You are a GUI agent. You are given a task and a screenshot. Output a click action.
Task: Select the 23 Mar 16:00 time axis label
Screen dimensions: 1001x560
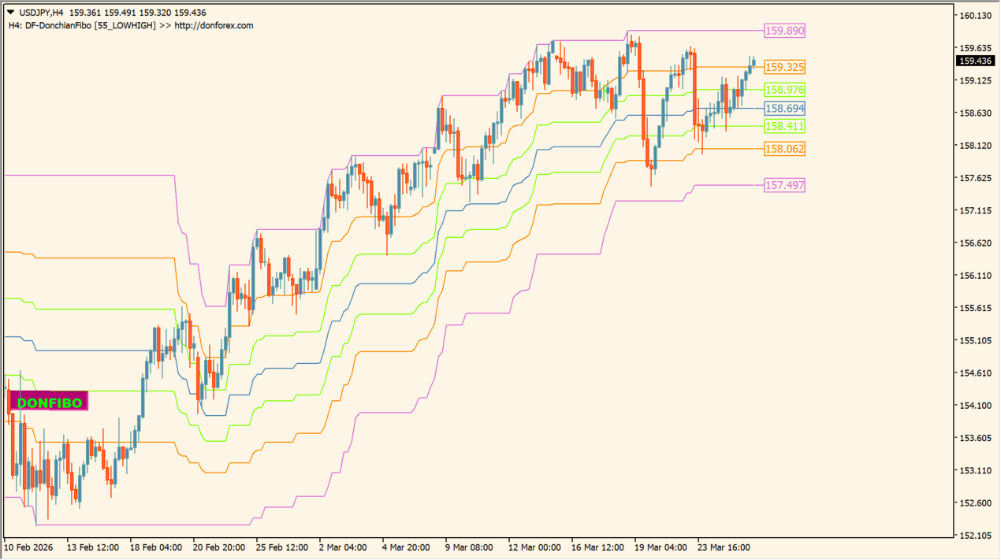point(723,547)
